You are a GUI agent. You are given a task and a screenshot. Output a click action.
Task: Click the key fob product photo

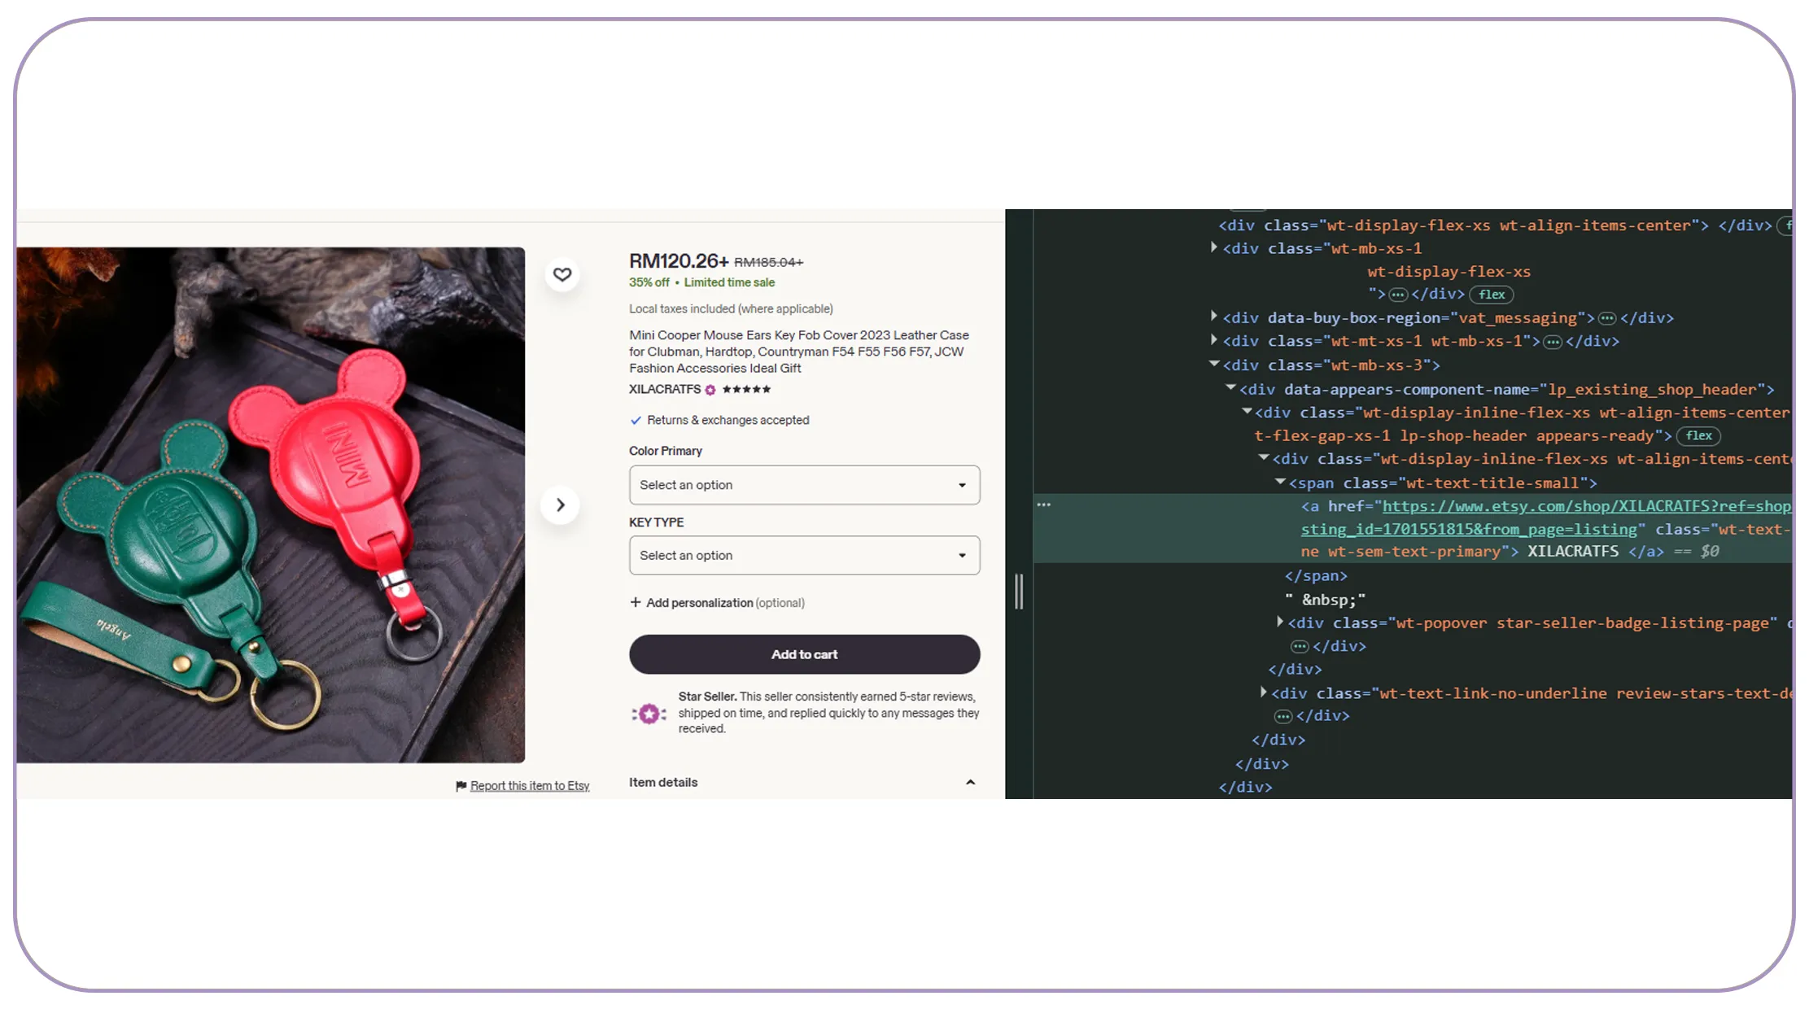coord(270,505)
